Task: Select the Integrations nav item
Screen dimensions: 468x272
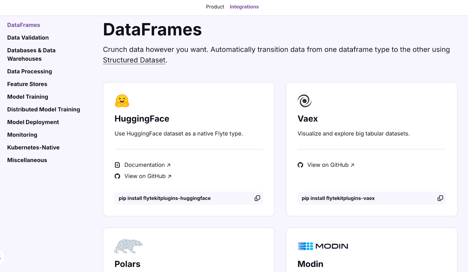Action: click(x=244, y=7)
